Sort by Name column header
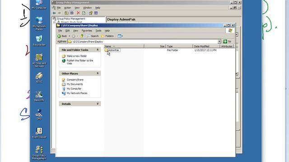 pyautogui.click(x=124, y=46)
